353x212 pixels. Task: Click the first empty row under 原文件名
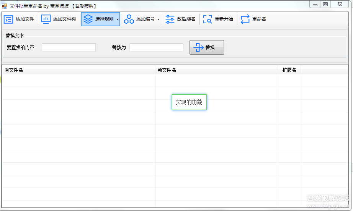[x=78, y=81]
